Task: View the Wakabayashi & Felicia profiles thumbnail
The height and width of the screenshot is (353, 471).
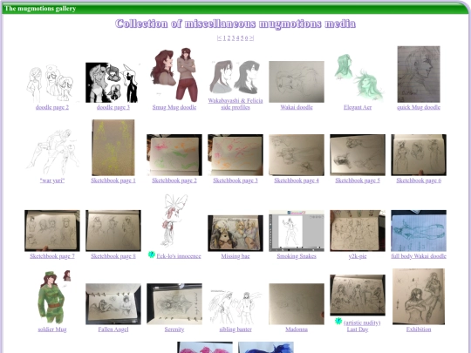Action: pos(235,77)
